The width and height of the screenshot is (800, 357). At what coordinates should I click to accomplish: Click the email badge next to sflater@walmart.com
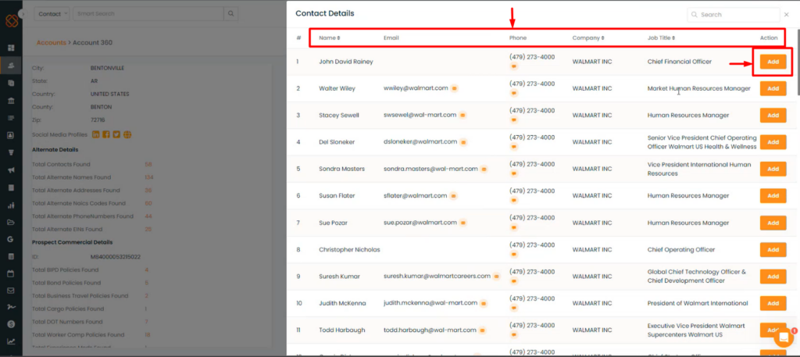[454, 196]
